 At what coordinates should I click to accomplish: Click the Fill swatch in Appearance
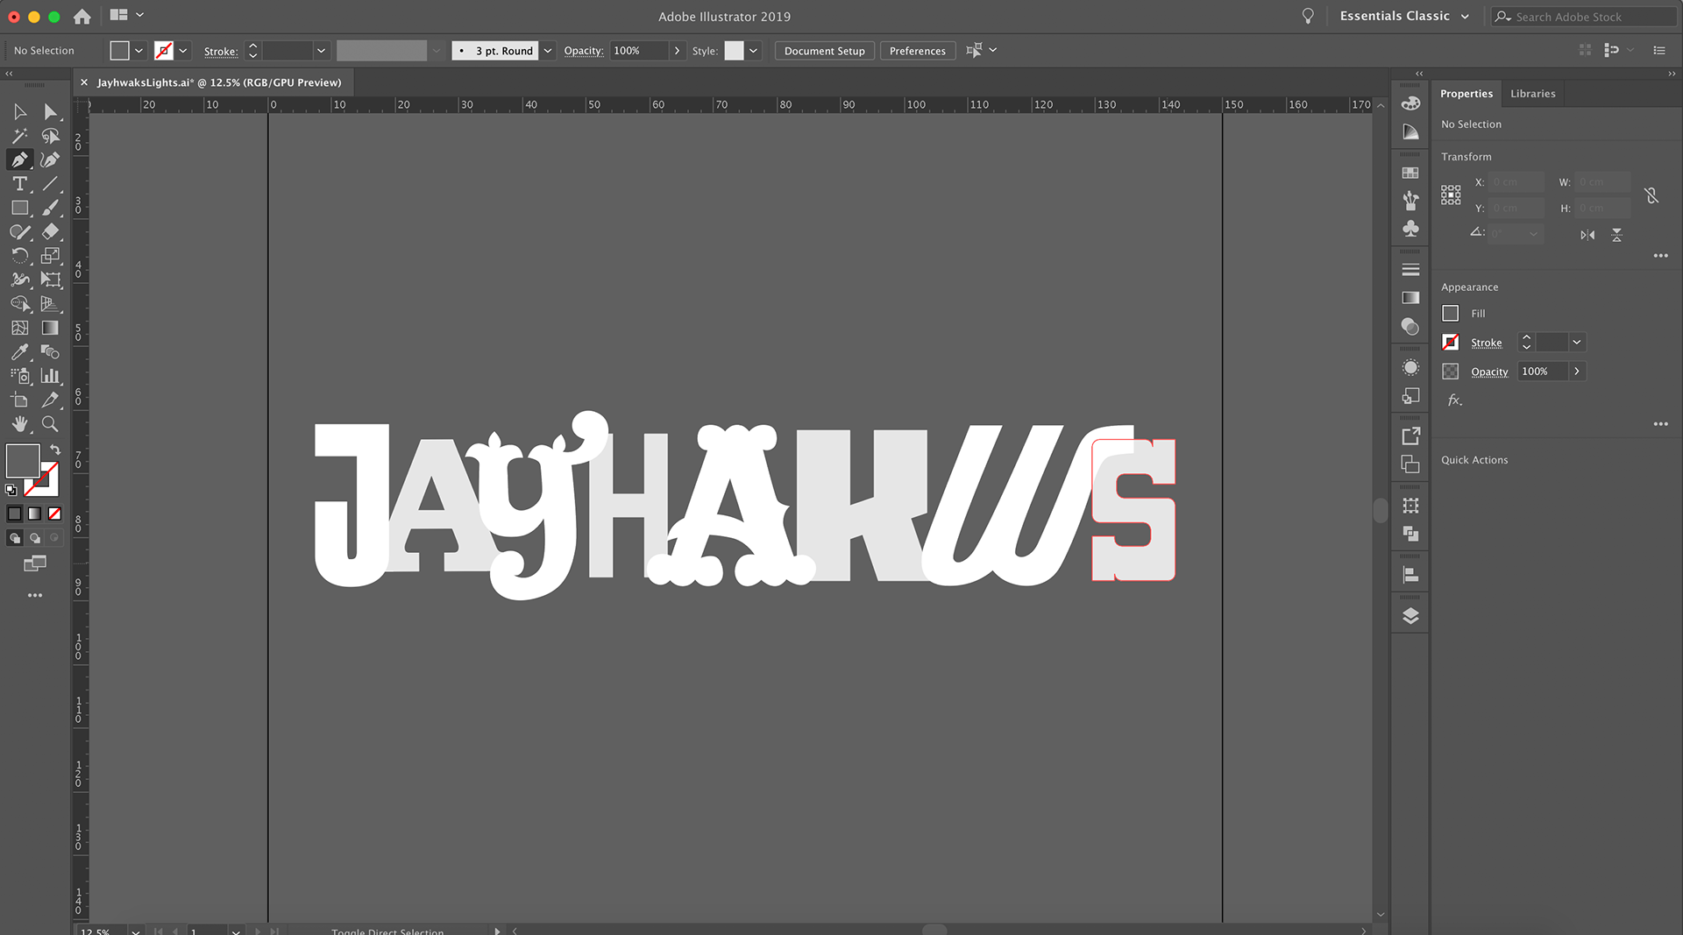(1451, 314)
